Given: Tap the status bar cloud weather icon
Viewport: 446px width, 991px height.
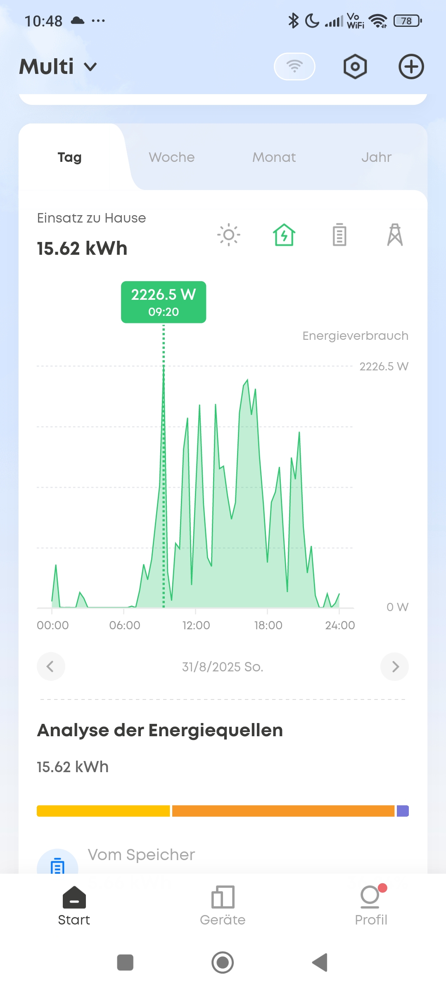Looking at the screenshot, I should (x=78, y=21).
